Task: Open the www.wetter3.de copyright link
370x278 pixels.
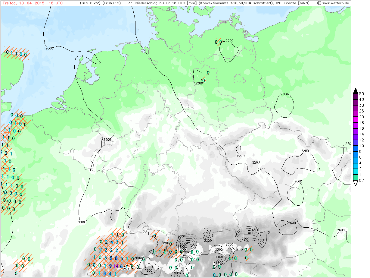Action: pos(333,3)
